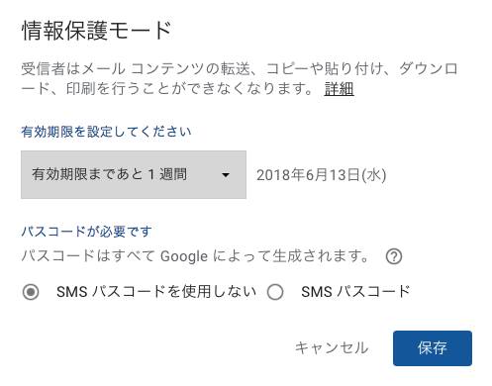Click the 保存 button

point(433,348)
